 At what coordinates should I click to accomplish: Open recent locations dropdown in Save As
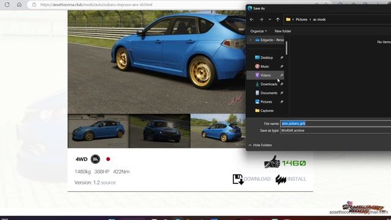click(269, 20)
